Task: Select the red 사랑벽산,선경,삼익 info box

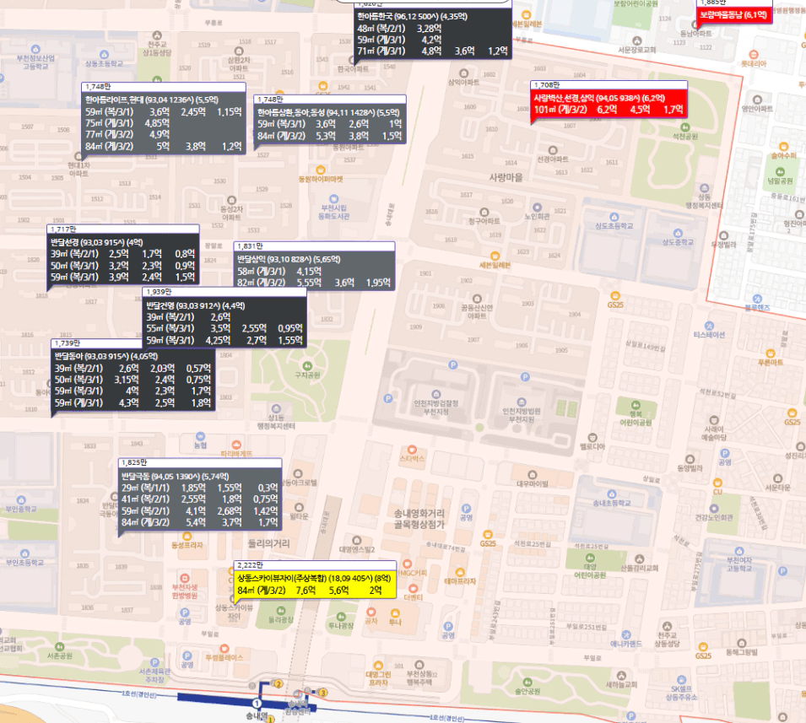Action: pos(609,103)
